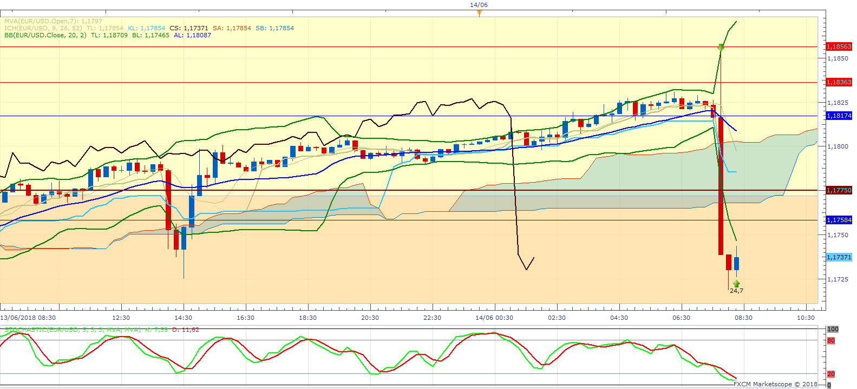Click the stochastic 100 scale label
This screenshot has width=857, height=389.
click(x=833, y=329)
